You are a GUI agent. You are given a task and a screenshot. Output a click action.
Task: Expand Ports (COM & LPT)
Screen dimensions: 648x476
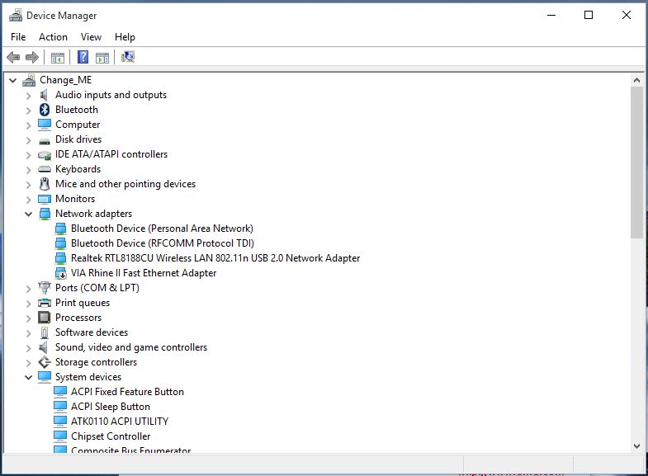coord(29,289)
